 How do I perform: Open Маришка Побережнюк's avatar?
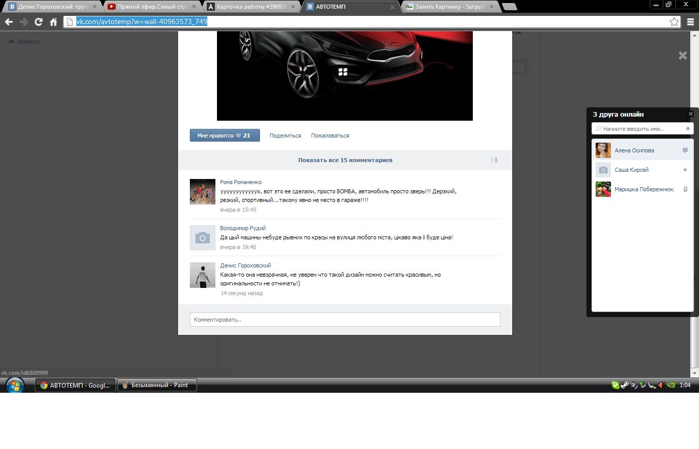tap(603, 189)
